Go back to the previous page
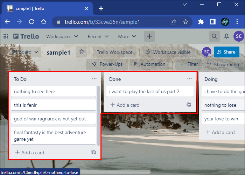 click(7, 22)
